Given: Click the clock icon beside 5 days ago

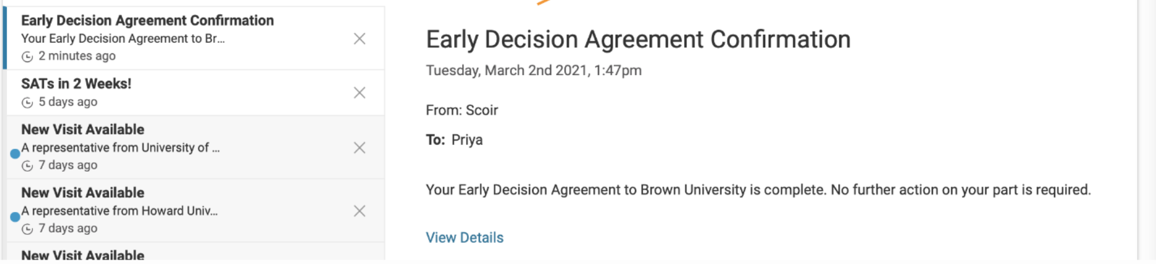Looking at the screenshot, I should [27, 102].
